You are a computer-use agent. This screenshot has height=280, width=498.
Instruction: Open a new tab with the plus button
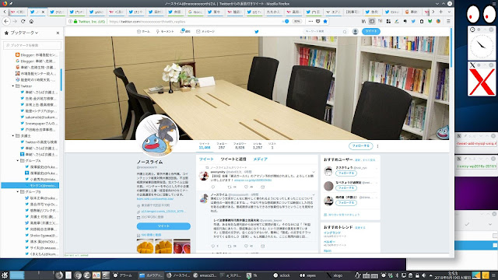click(x=440, y=12)
